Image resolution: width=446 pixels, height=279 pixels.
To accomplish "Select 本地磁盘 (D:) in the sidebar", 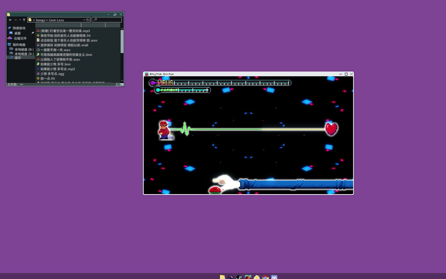I will (24, 54).
